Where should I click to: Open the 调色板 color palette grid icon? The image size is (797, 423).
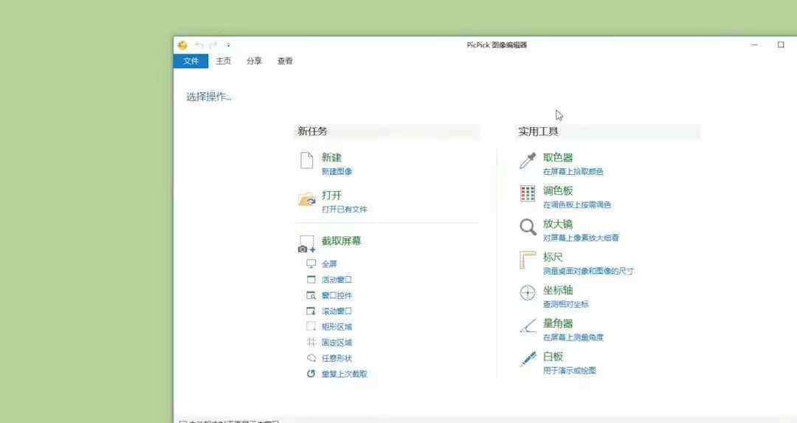528,193
